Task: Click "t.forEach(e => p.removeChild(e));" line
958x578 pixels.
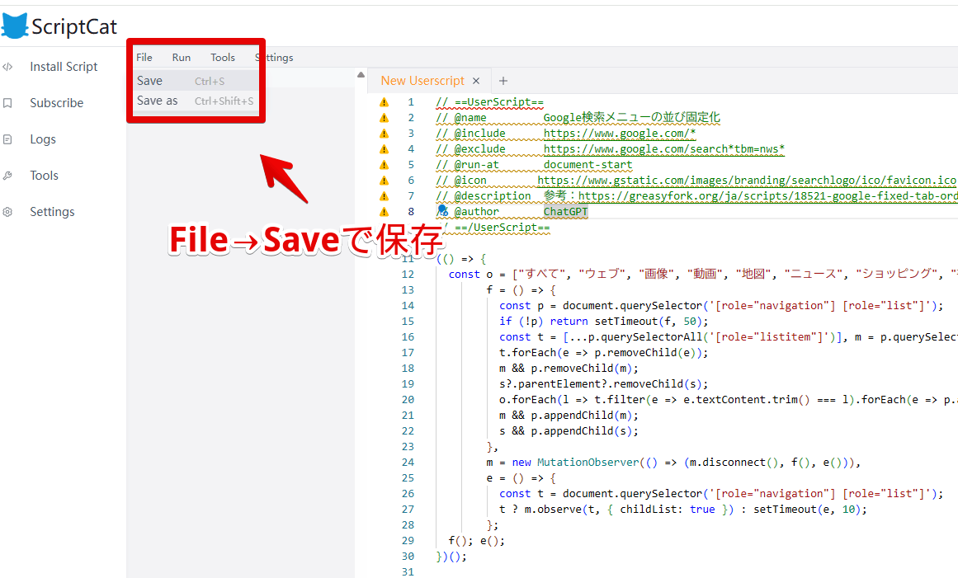Action: (604, 353)
